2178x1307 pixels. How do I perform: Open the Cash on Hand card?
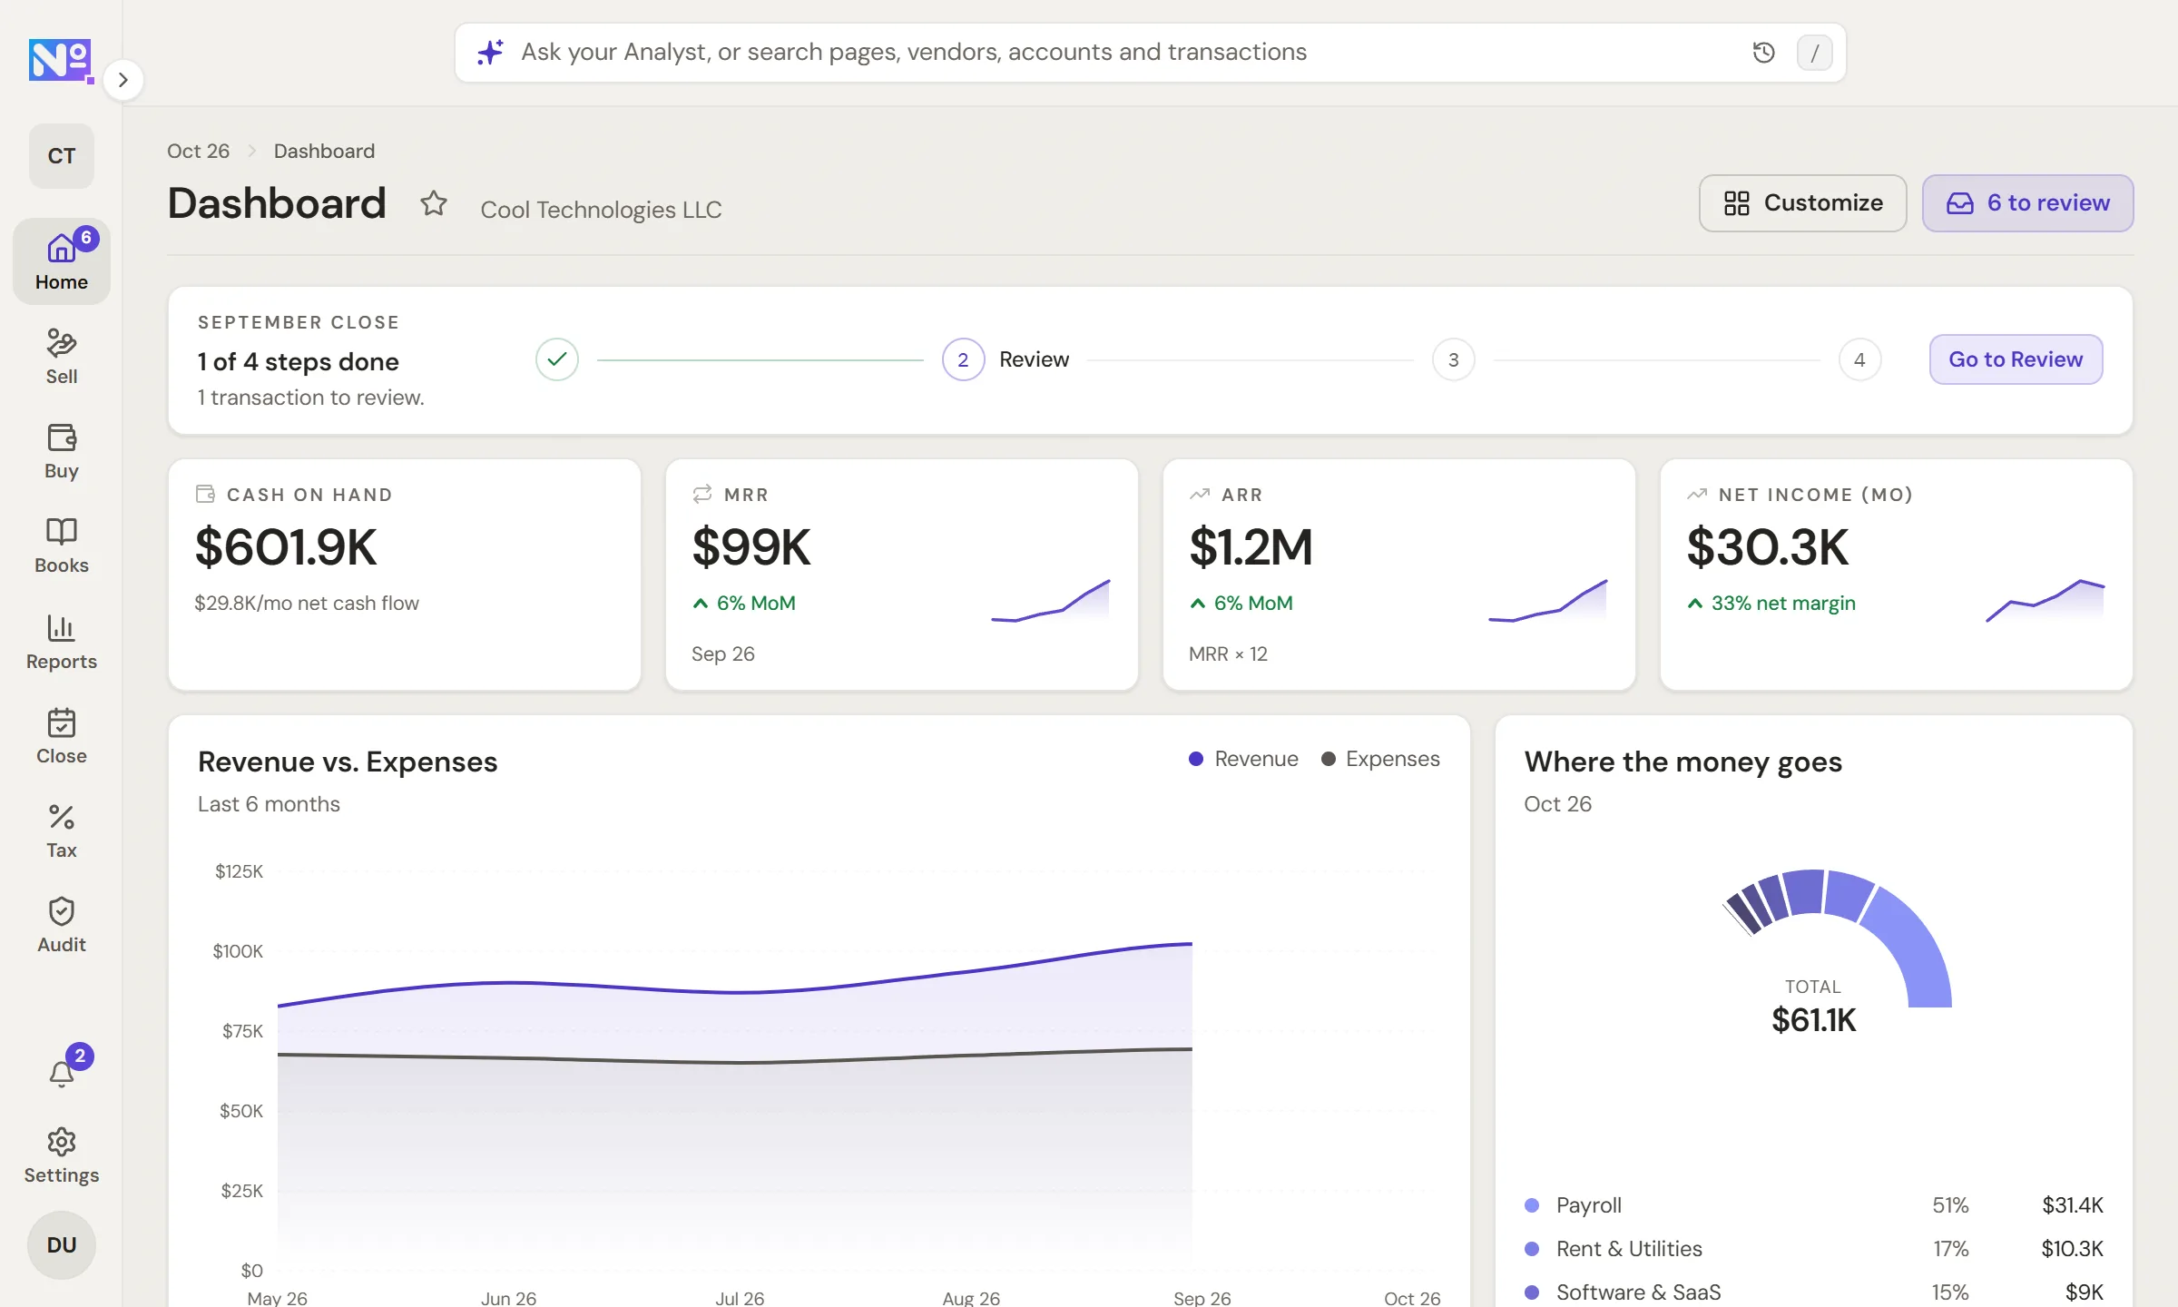[x=405, y=574]
